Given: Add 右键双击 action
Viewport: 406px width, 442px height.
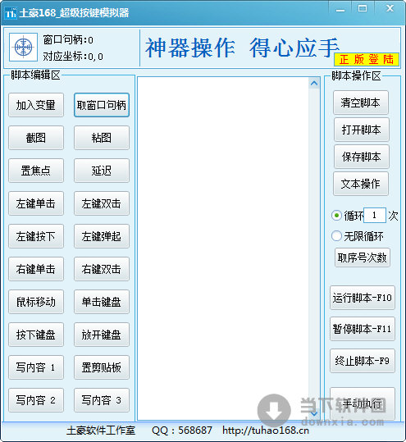Looking at the screenshot, I should coord(102,269).
